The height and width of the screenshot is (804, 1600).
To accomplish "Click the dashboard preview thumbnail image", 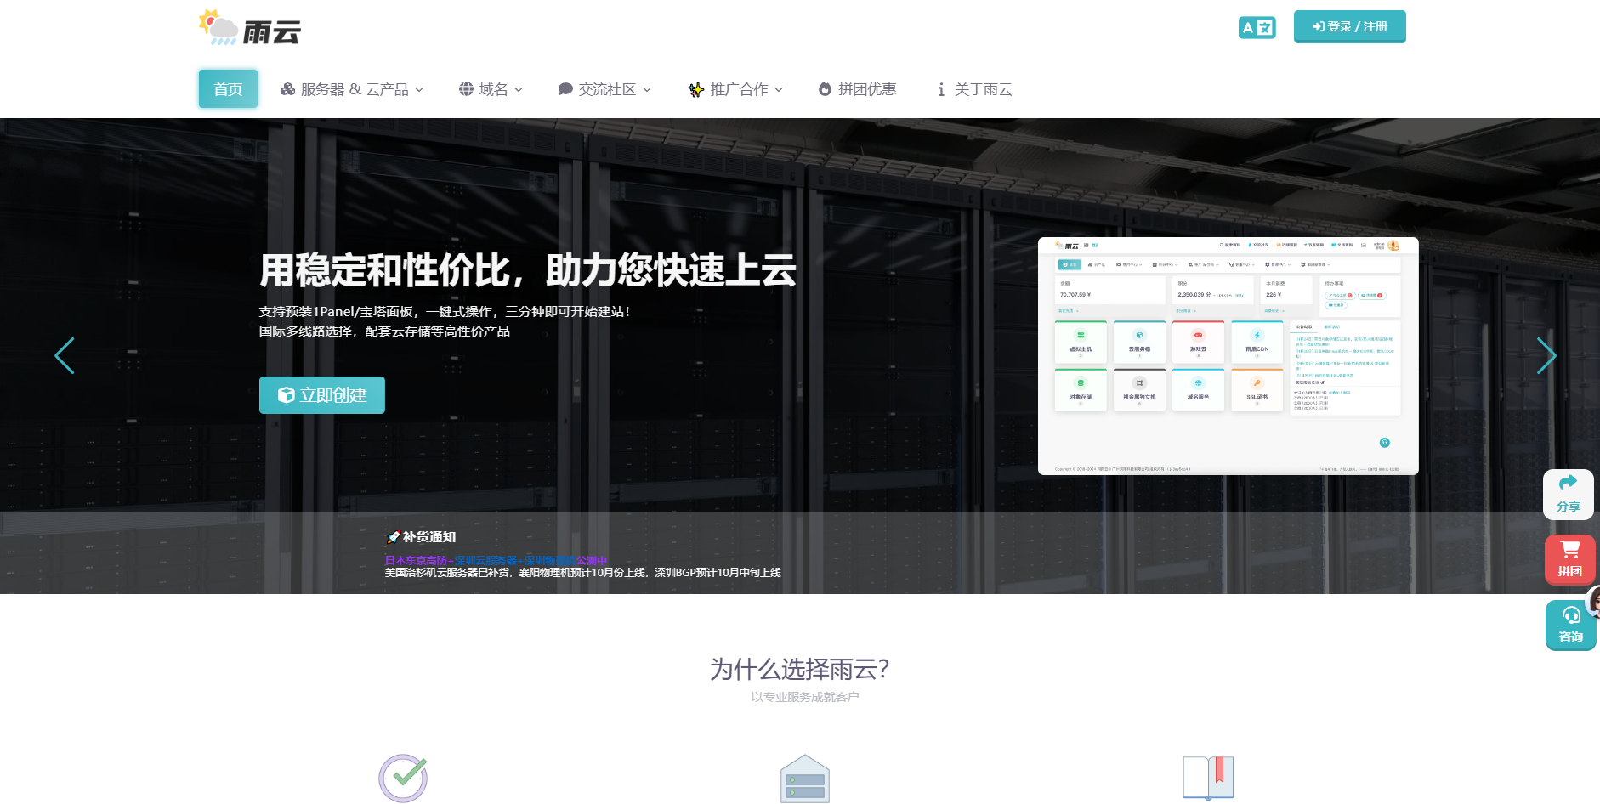I will coord(1228,355).
